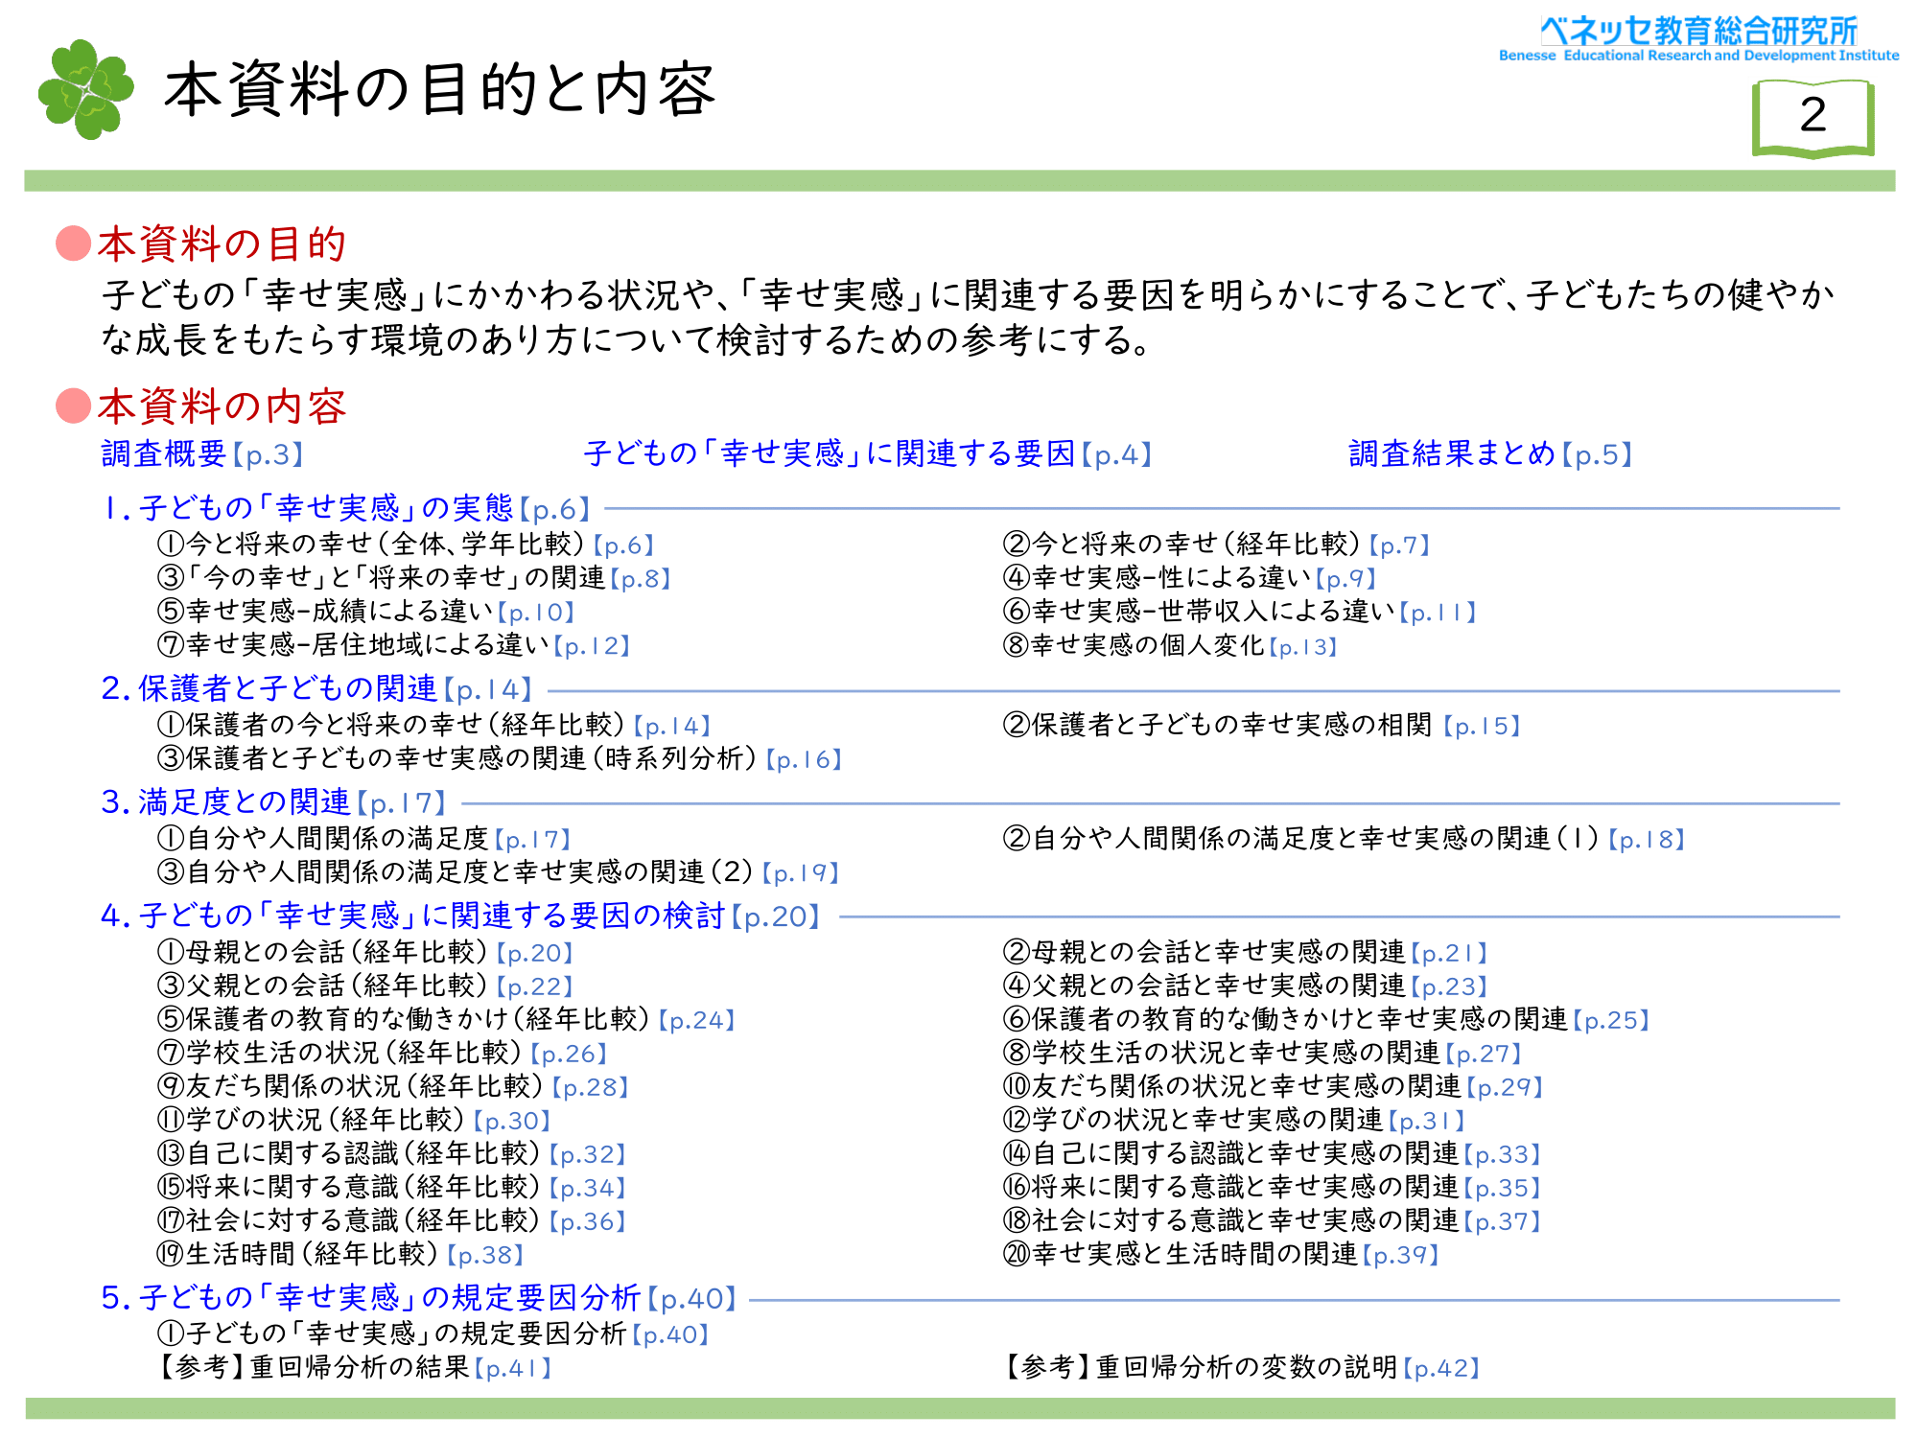Image resolution: width=1918 pixels, height=1438 pixels.
Task: Click the green four-leaf clover icon
Action: point(85,89)
